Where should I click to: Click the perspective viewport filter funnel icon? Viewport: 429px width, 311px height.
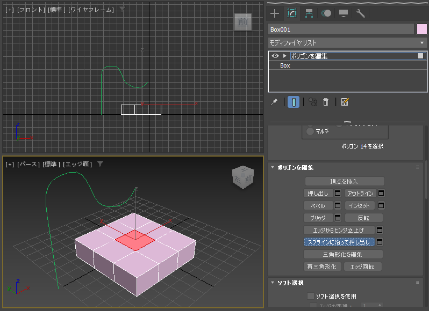101,164
